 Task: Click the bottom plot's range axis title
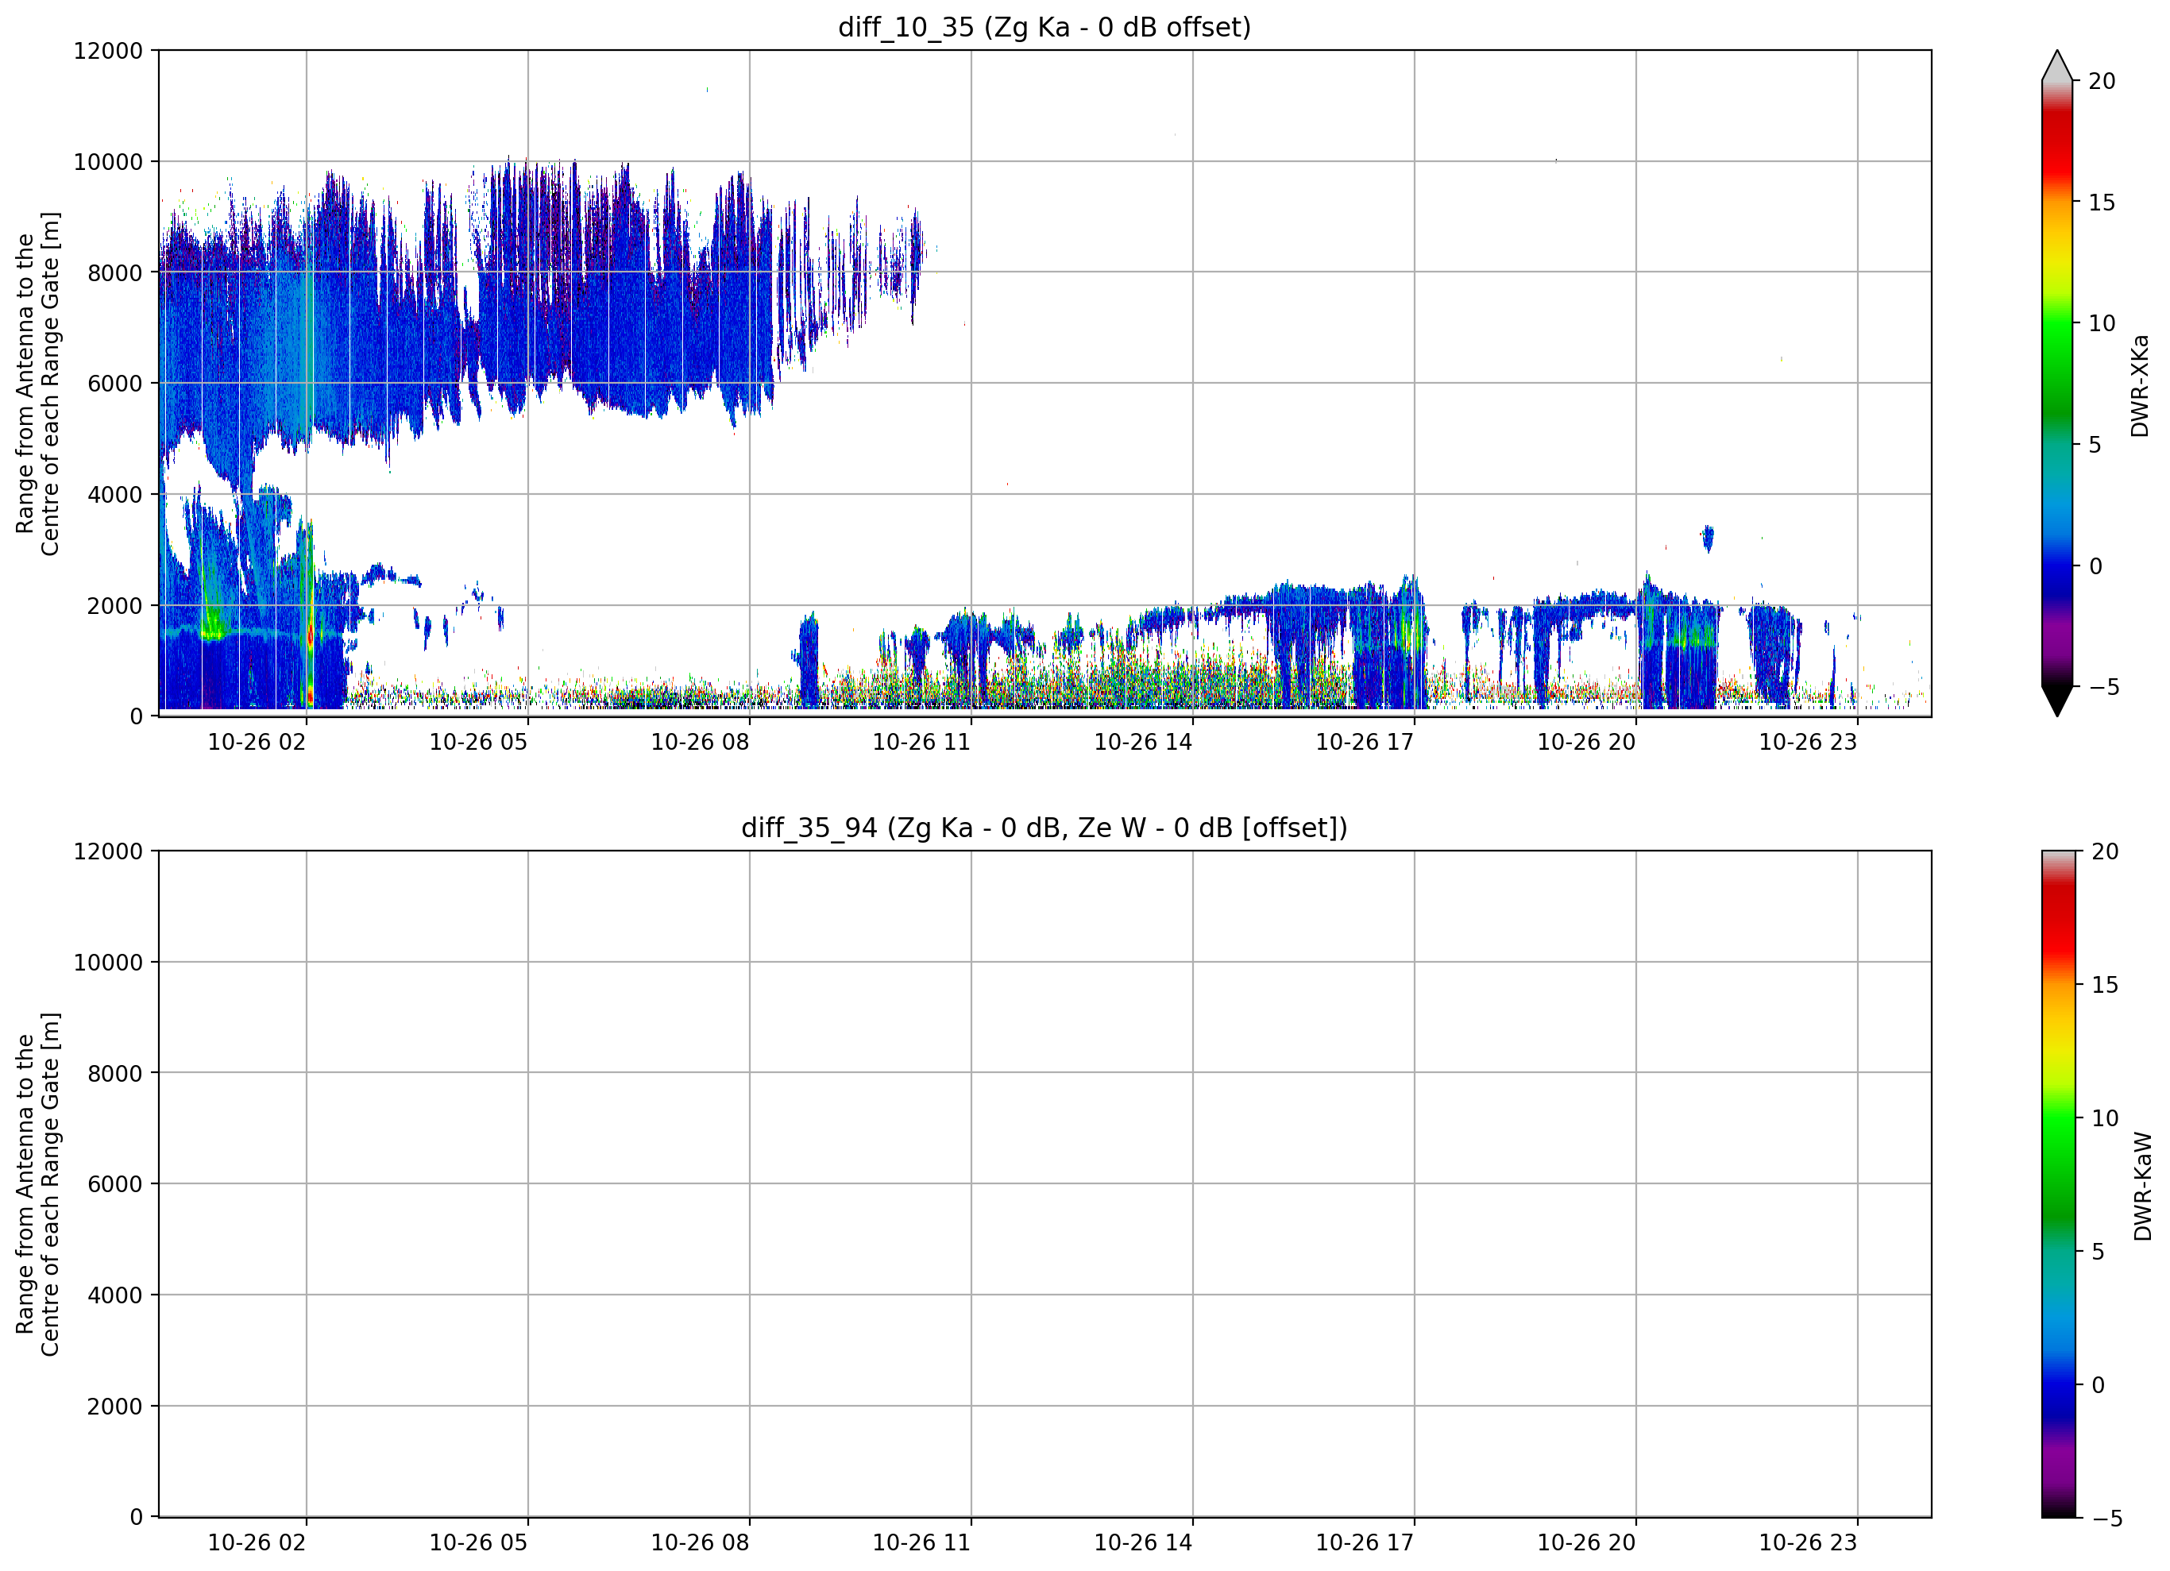[37, 1184]
